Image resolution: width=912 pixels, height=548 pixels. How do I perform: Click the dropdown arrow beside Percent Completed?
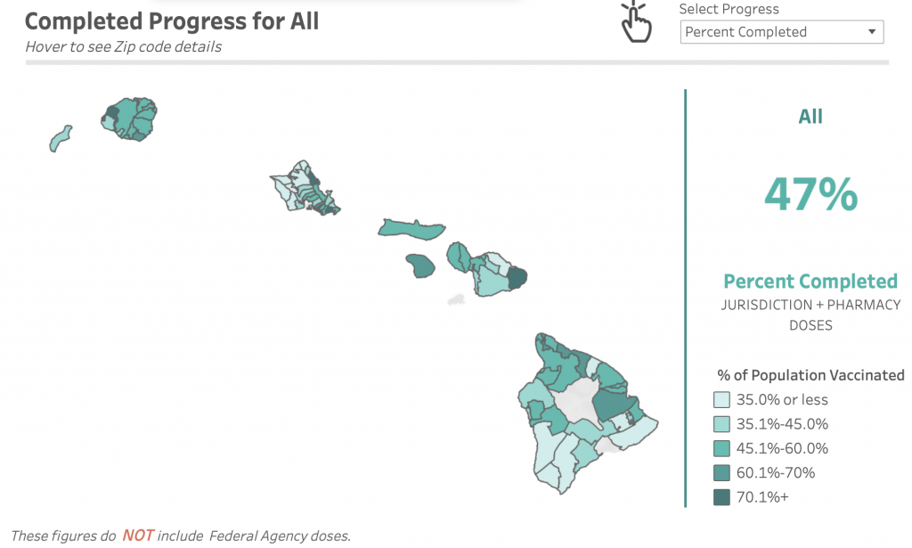tap(871, 32)
